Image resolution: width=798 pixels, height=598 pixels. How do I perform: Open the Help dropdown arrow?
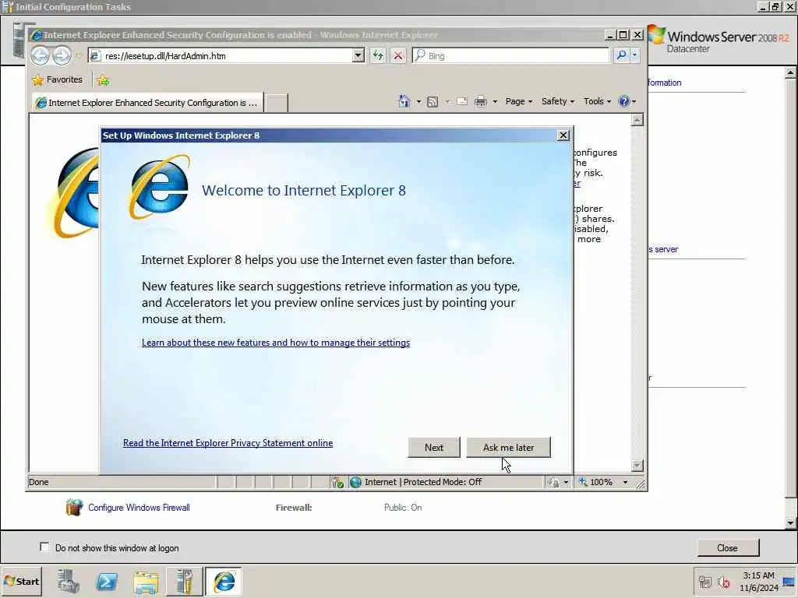pos(634,102)
